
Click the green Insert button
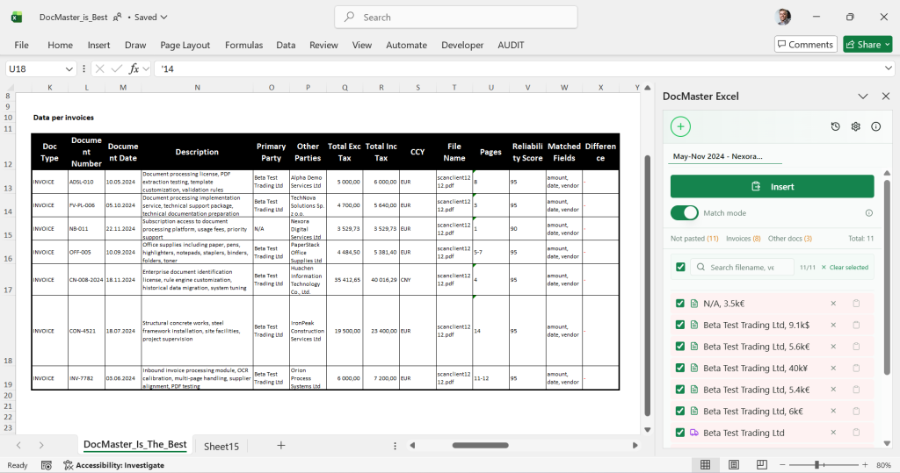772,187
